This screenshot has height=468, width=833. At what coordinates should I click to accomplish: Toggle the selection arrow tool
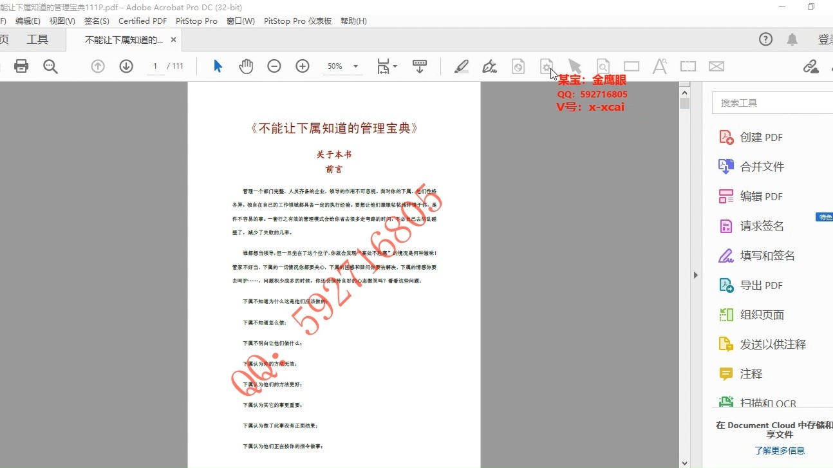[218, 66]
